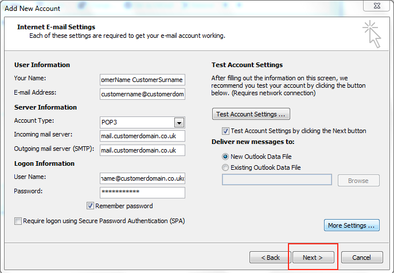This screenshot has height=273, width=394.
Task: Proceed by clicking the Next button
Action: [313, 258]
